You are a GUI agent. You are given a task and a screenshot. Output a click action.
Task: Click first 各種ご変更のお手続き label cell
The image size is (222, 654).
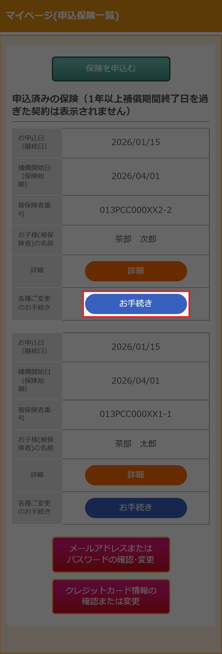coord(37,304)
